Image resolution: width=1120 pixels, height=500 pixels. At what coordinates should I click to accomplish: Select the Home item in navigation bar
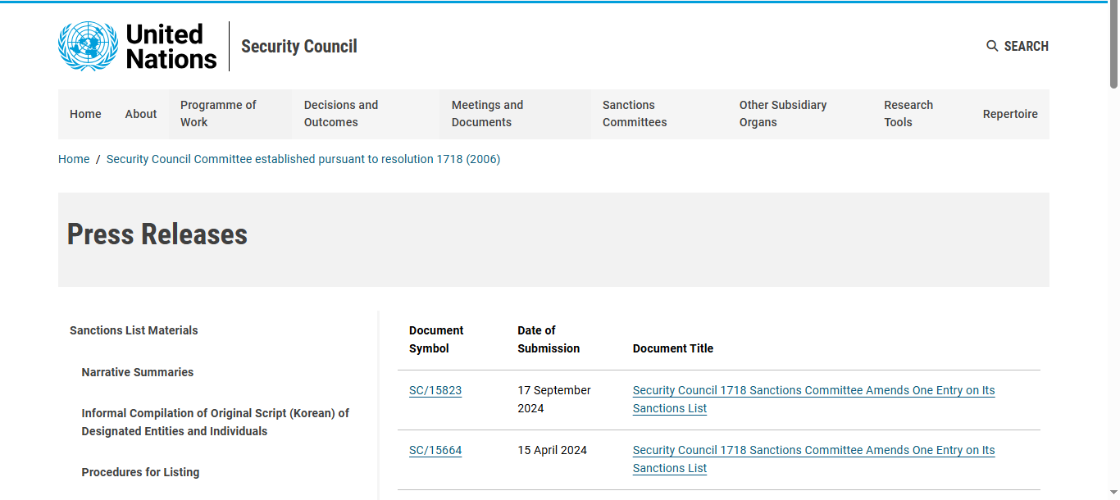[85, 114]
